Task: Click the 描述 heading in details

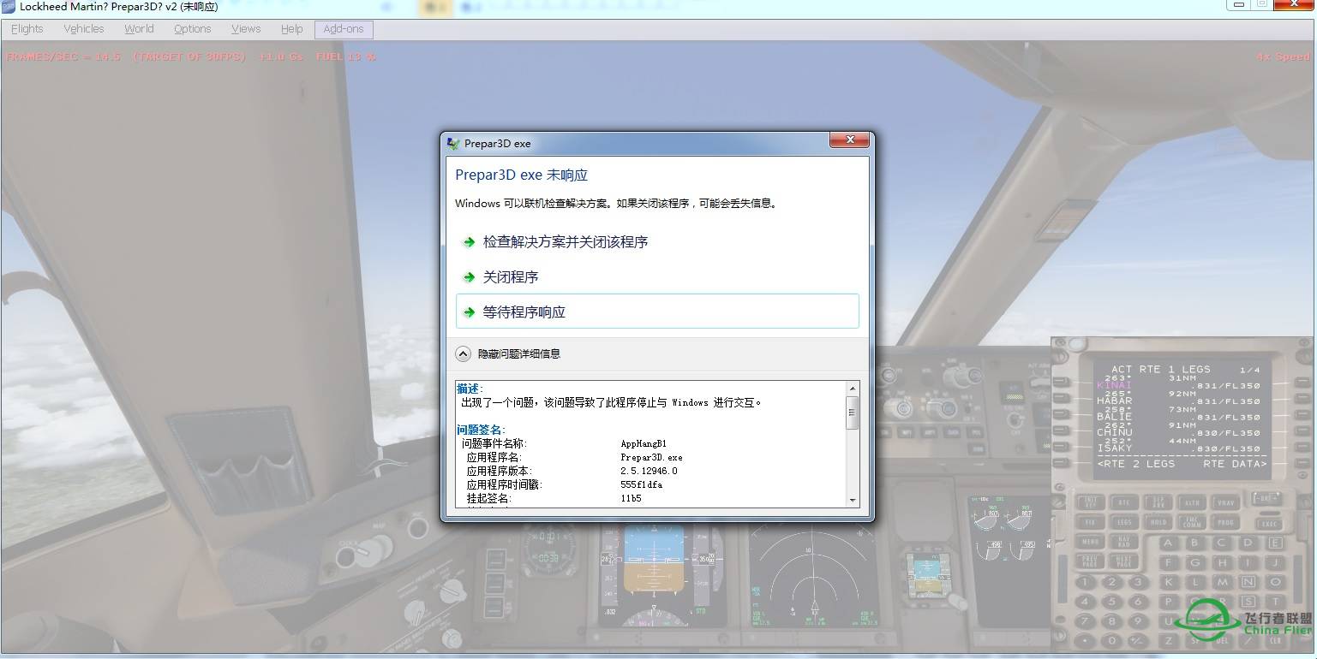Action: coord(470,389)
